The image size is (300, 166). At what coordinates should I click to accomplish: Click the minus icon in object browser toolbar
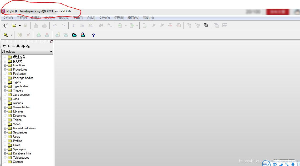(13, 46)
